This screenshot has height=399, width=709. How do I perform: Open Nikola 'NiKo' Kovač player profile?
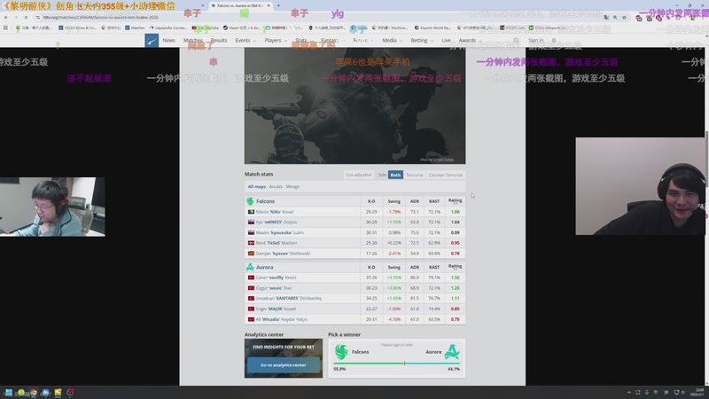click(275, 212)
